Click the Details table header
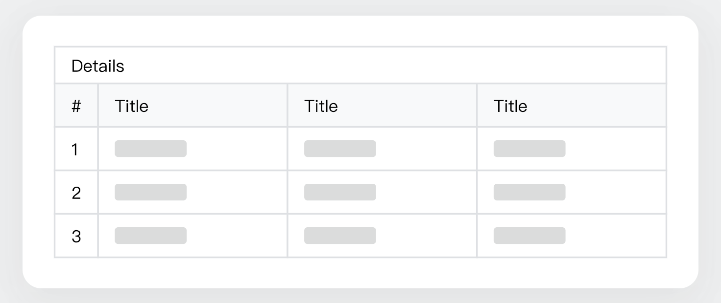Image resolution: width=721 pixels, height=303 pixels. tap(98, 65)
